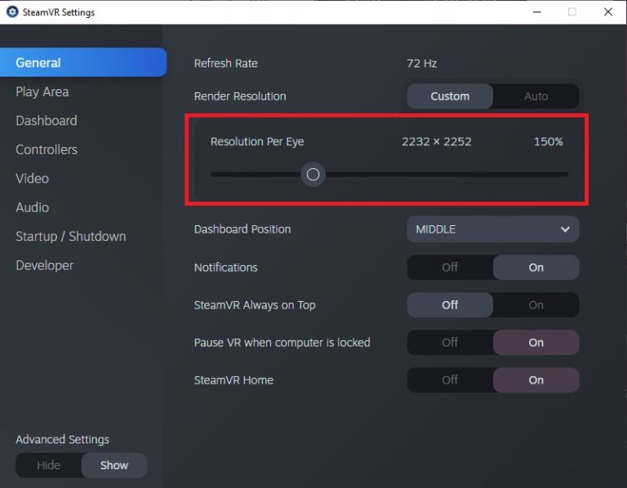Image resolution: width=627 pixels, height=488 pixels.
Task: Hide the Advanced Settings
Action: click(49, 465)
